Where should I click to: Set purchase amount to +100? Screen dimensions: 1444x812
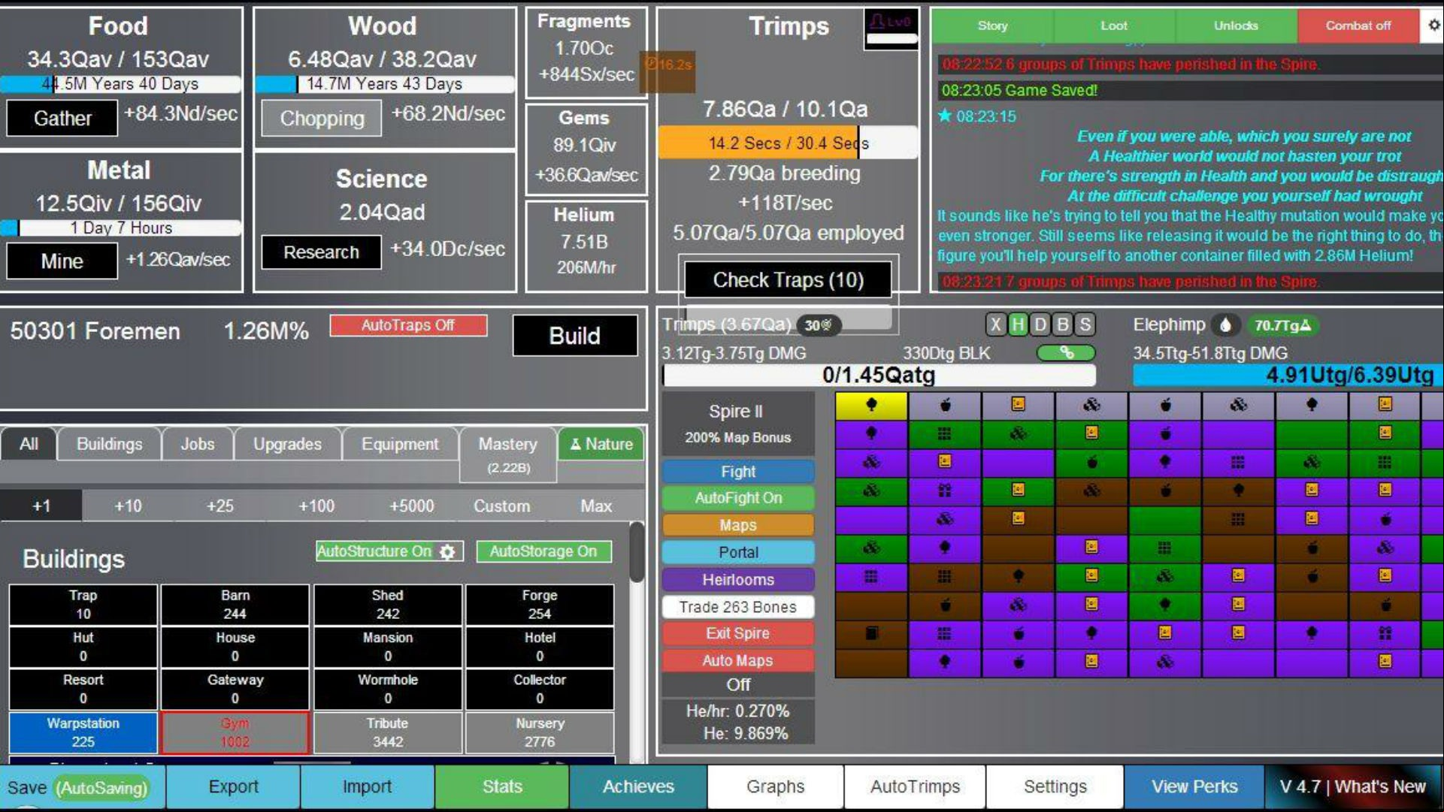point(316,506)
